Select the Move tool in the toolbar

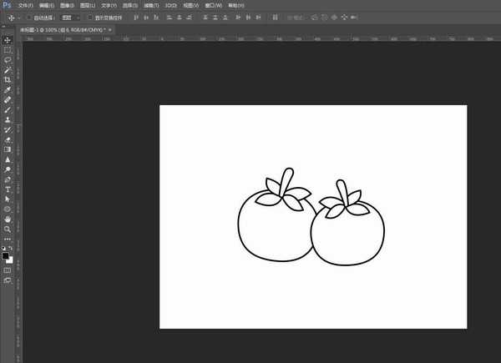click(x=8, y=40)
